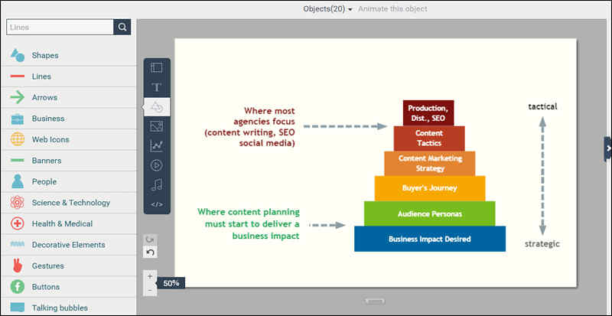The image size is (612, 316).
Task: Open the Web Icons category
Action: click(x=50, y=139)
